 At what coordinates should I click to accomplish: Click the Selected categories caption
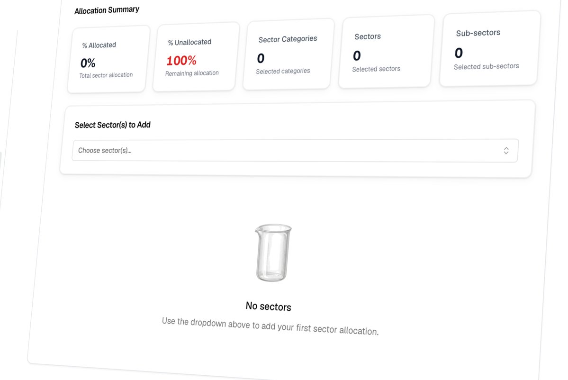[283, 71]
